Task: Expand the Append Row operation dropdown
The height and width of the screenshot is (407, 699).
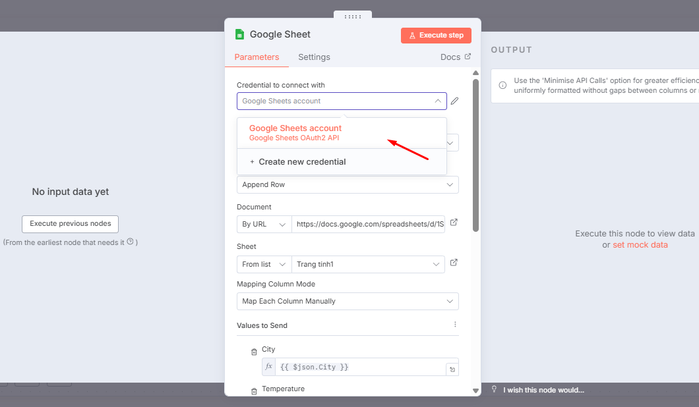Action: click(x=450, y=185)
